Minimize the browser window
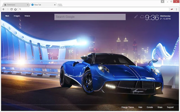This screenshot has height=112, width=180. [168, 2]
